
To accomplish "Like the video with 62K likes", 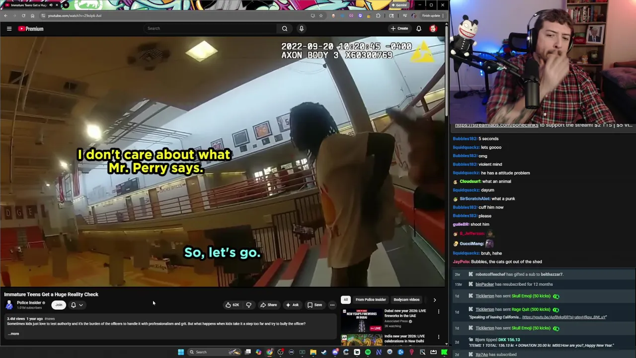I will pos(232,305).
